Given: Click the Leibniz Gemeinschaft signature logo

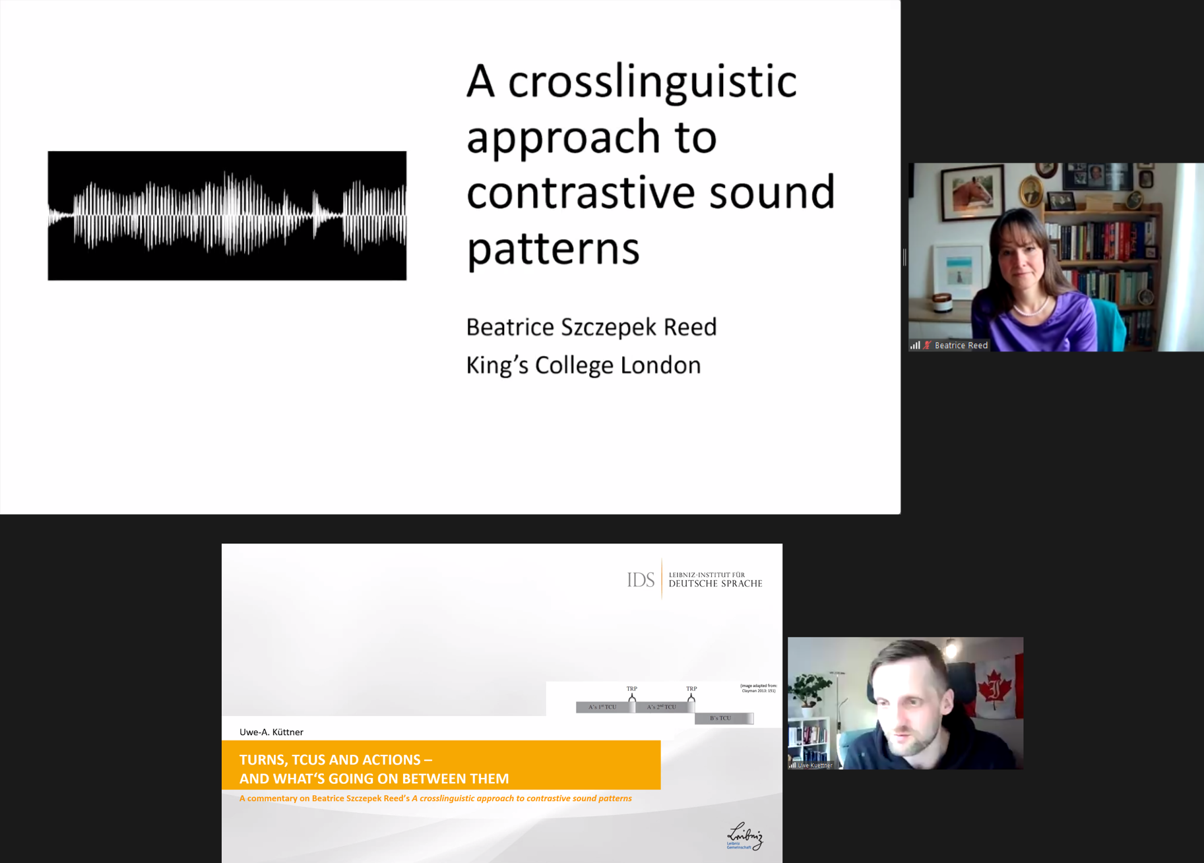Looking at the screenshot, I should coord(744,836).
